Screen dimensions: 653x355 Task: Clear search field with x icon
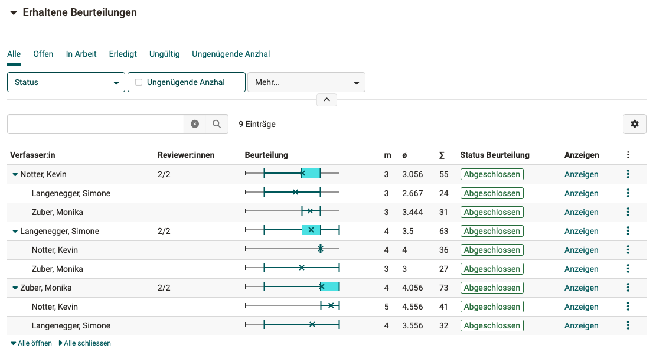[x=195, y=124]
